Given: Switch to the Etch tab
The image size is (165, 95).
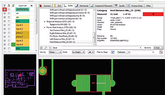Looking at the screenshot, I should pyautogui.click(x=58, y=6).
